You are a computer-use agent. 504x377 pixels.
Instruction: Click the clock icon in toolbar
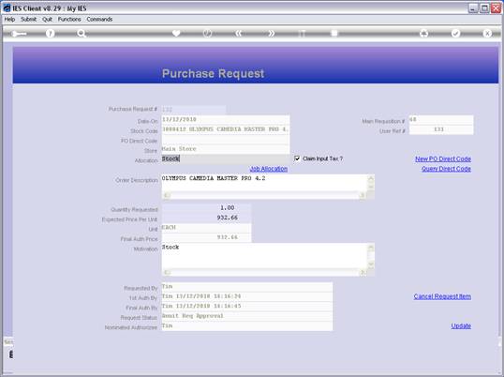208,34
